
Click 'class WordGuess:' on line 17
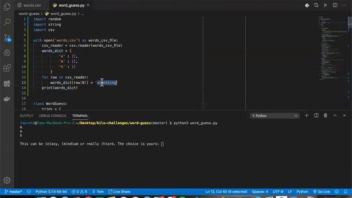tap(50, 103)
